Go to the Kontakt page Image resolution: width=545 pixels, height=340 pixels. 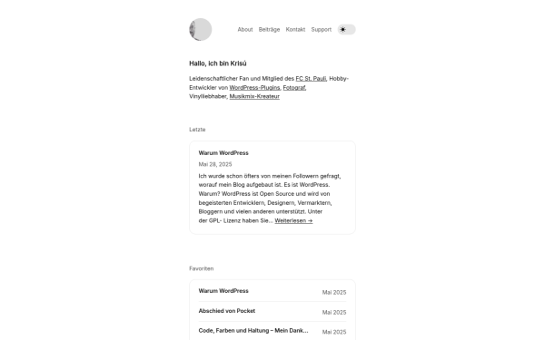[295, 30]
